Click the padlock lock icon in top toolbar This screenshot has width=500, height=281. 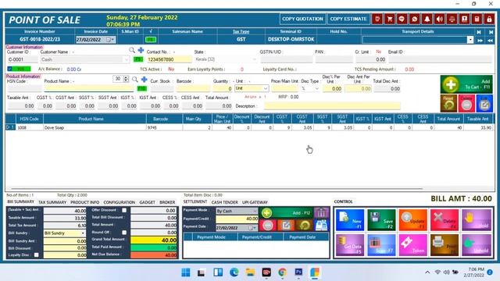click(x=489, y=19)
